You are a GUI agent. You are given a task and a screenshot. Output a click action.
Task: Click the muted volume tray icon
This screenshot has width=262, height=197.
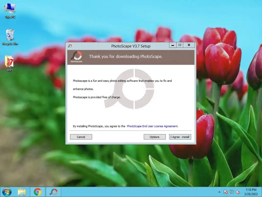238,192
